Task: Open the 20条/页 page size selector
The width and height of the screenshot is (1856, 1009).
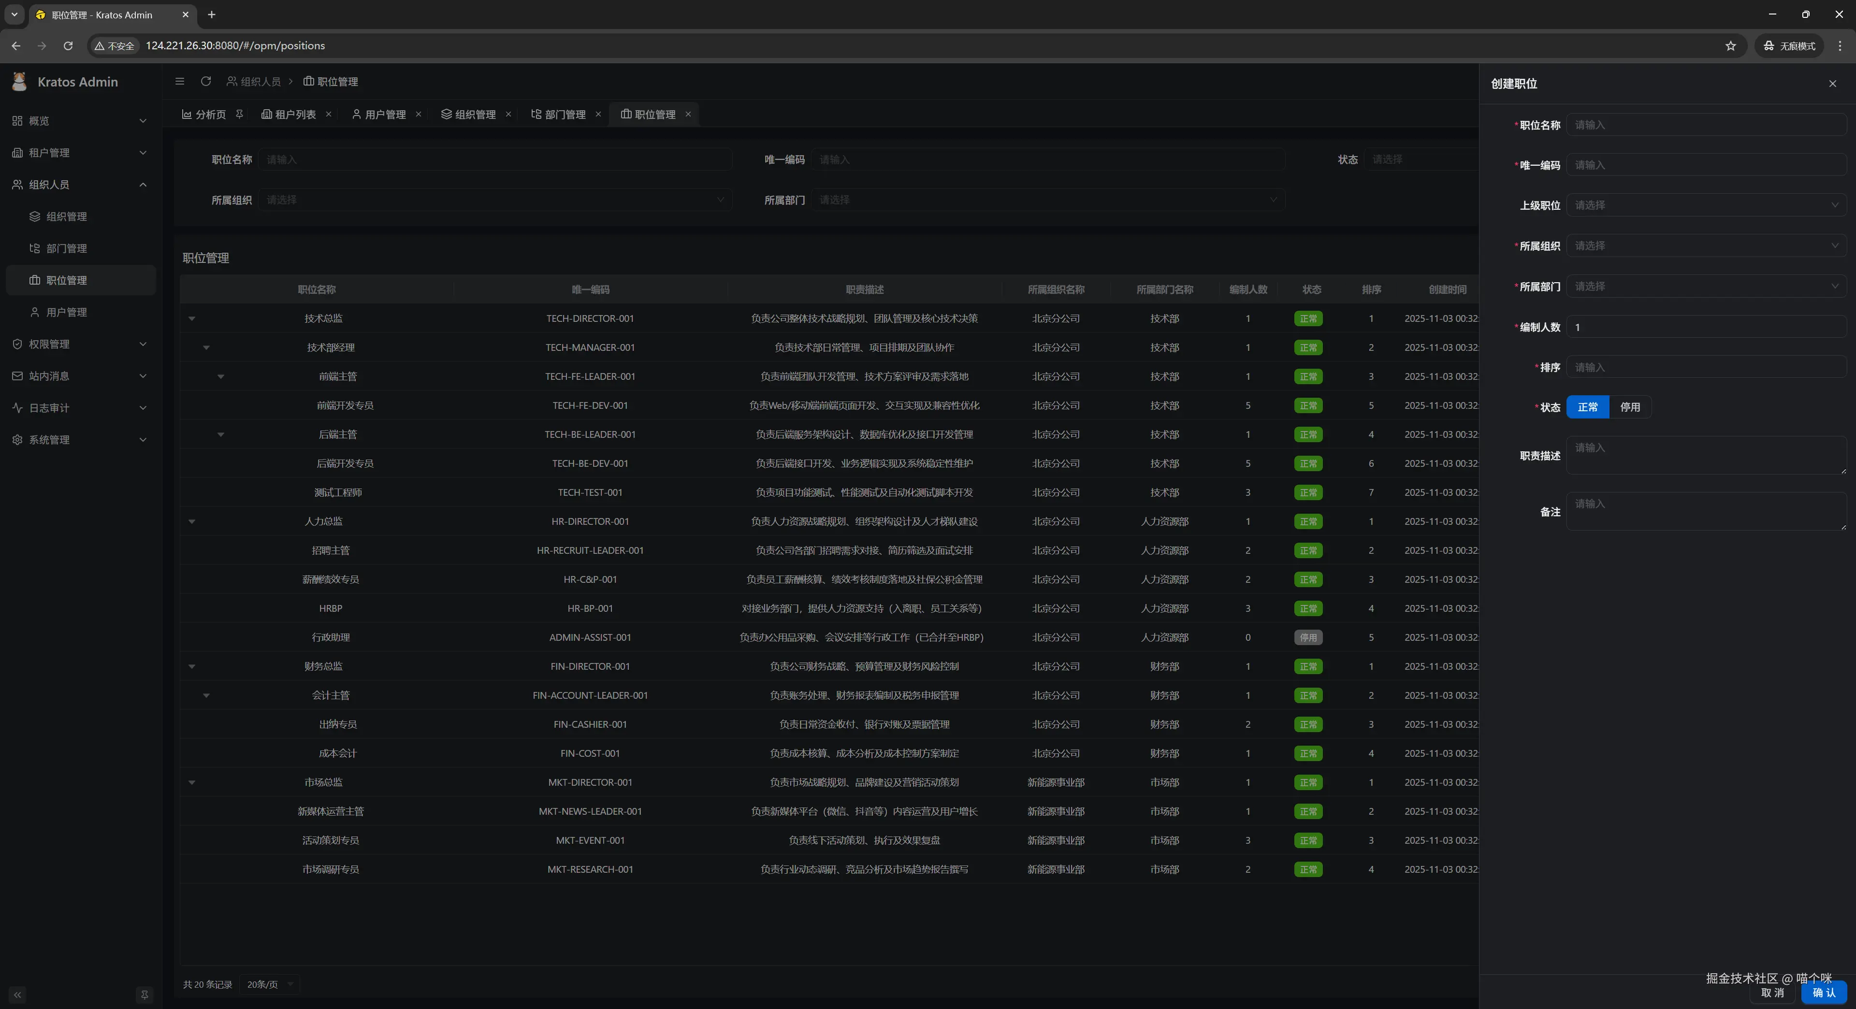Action: [x=270, y=984]
